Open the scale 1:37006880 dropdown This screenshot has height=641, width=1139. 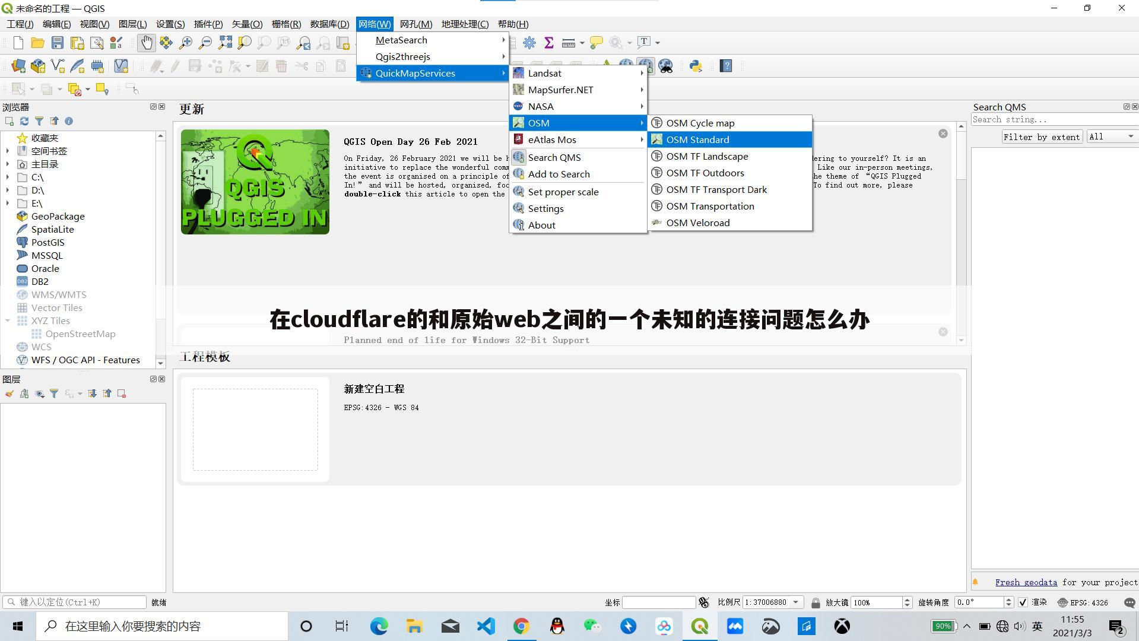pyautogui.click(x=796, y=602)
